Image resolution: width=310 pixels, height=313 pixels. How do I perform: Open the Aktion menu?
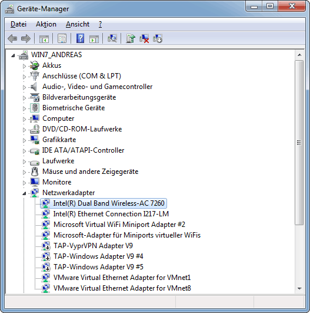(x=46, y=24)
